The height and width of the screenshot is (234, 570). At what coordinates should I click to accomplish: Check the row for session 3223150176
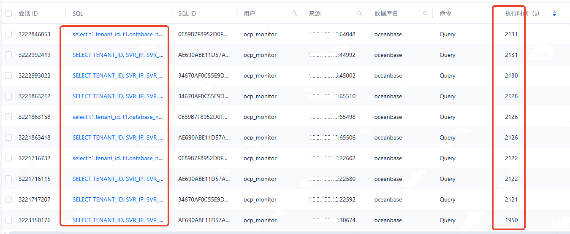click(x=8, y=220)
